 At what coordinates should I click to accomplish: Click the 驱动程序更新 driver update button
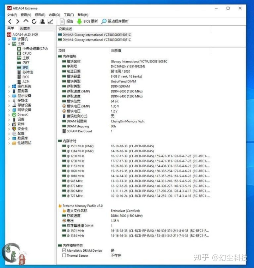[x=115, y=22]
